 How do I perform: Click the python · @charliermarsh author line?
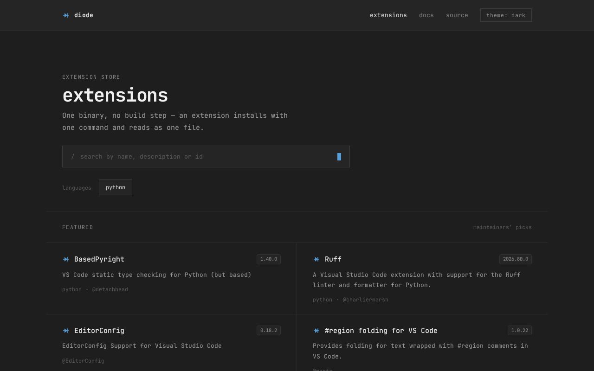click(350, 300)
